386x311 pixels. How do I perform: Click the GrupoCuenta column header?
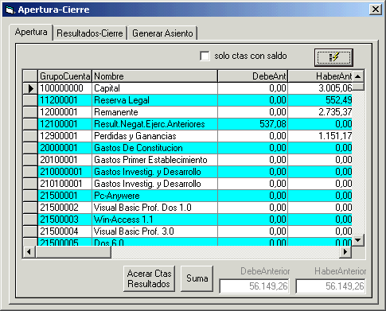(64, 76)
